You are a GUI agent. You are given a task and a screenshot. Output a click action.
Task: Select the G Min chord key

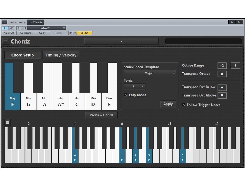pos(29,102)
